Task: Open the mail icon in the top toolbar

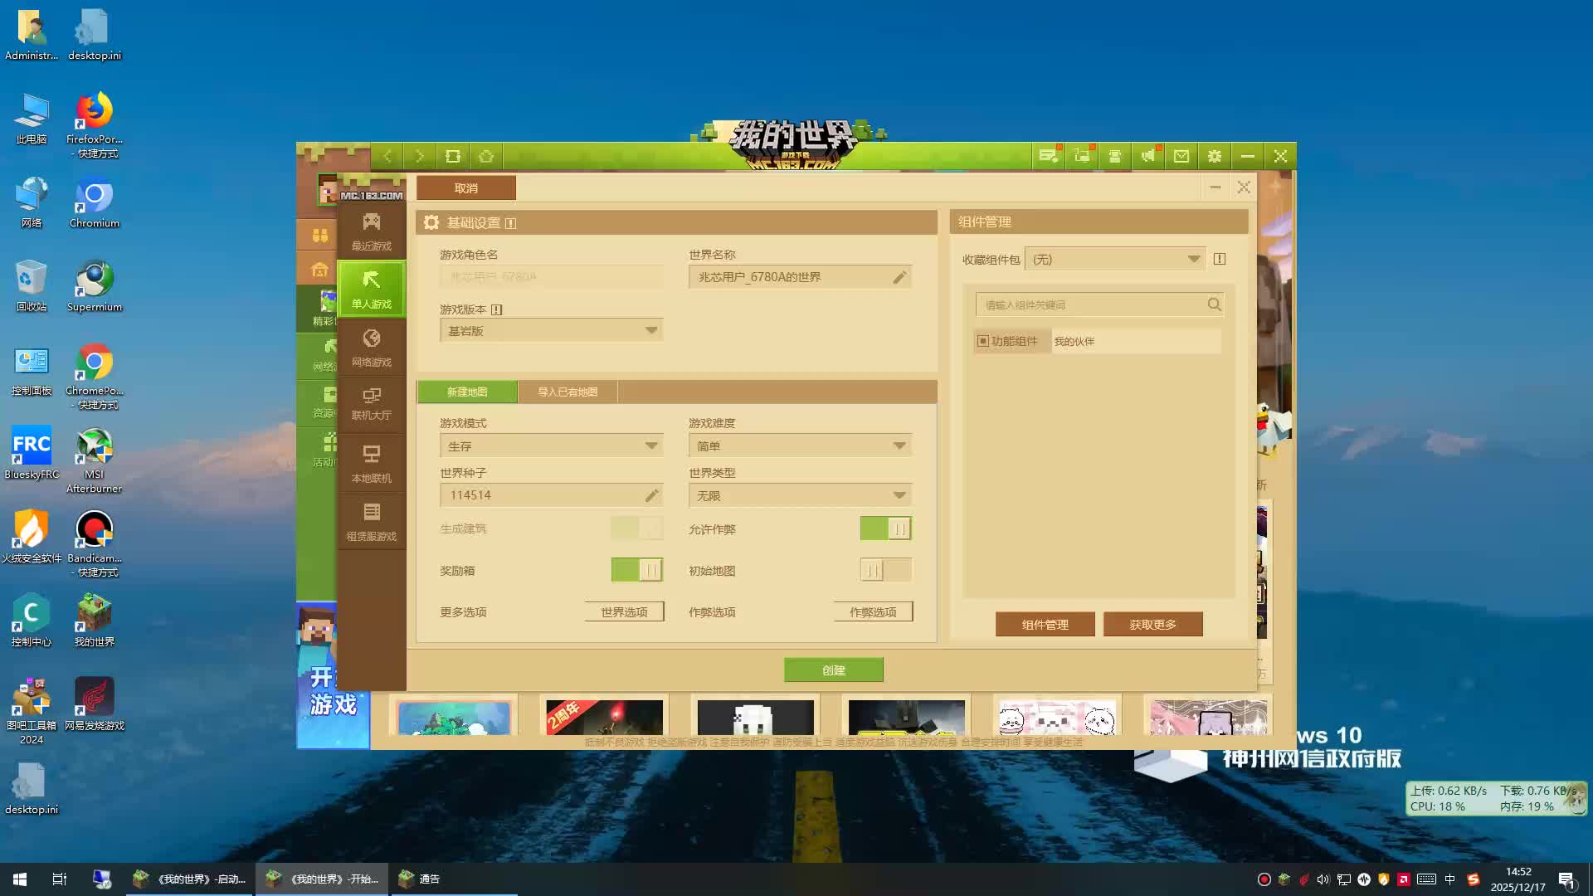Action: 1181,155
